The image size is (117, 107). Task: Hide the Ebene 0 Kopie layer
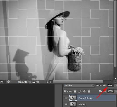[66, 98]
